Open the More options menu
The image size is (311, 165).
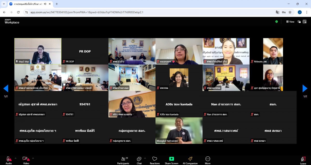208,159
